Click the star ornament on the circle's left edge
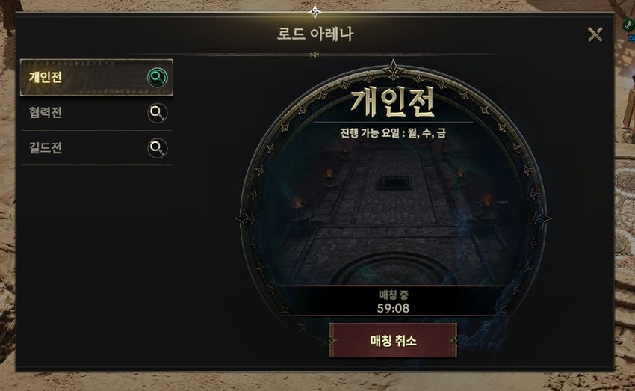 tap(246, 218)
